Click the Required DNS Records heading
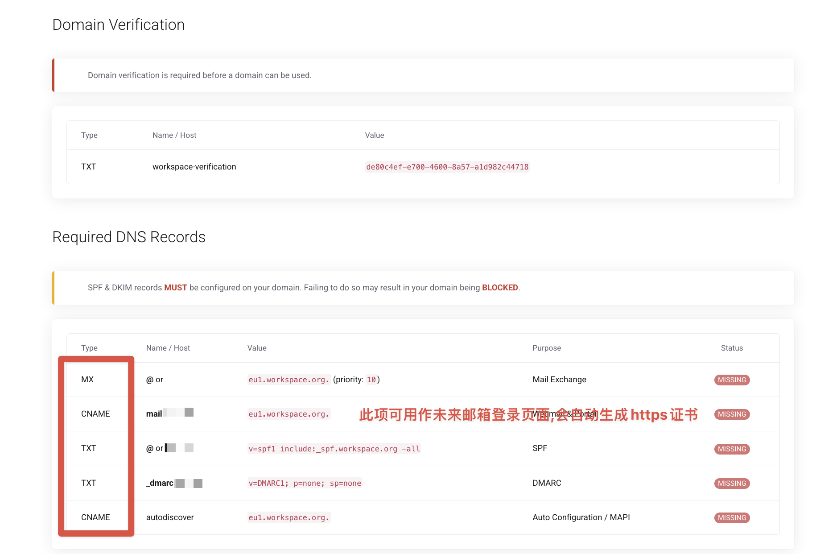This screenshot has height=554, width=816. click(129, 237)
